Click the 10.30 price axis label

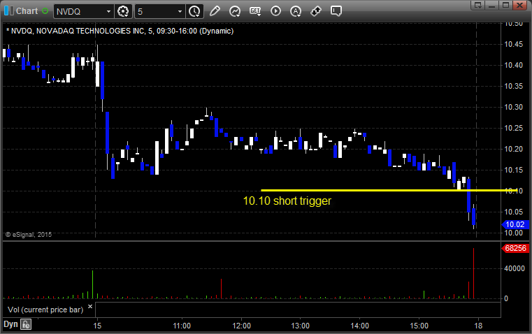pos(514,107)
